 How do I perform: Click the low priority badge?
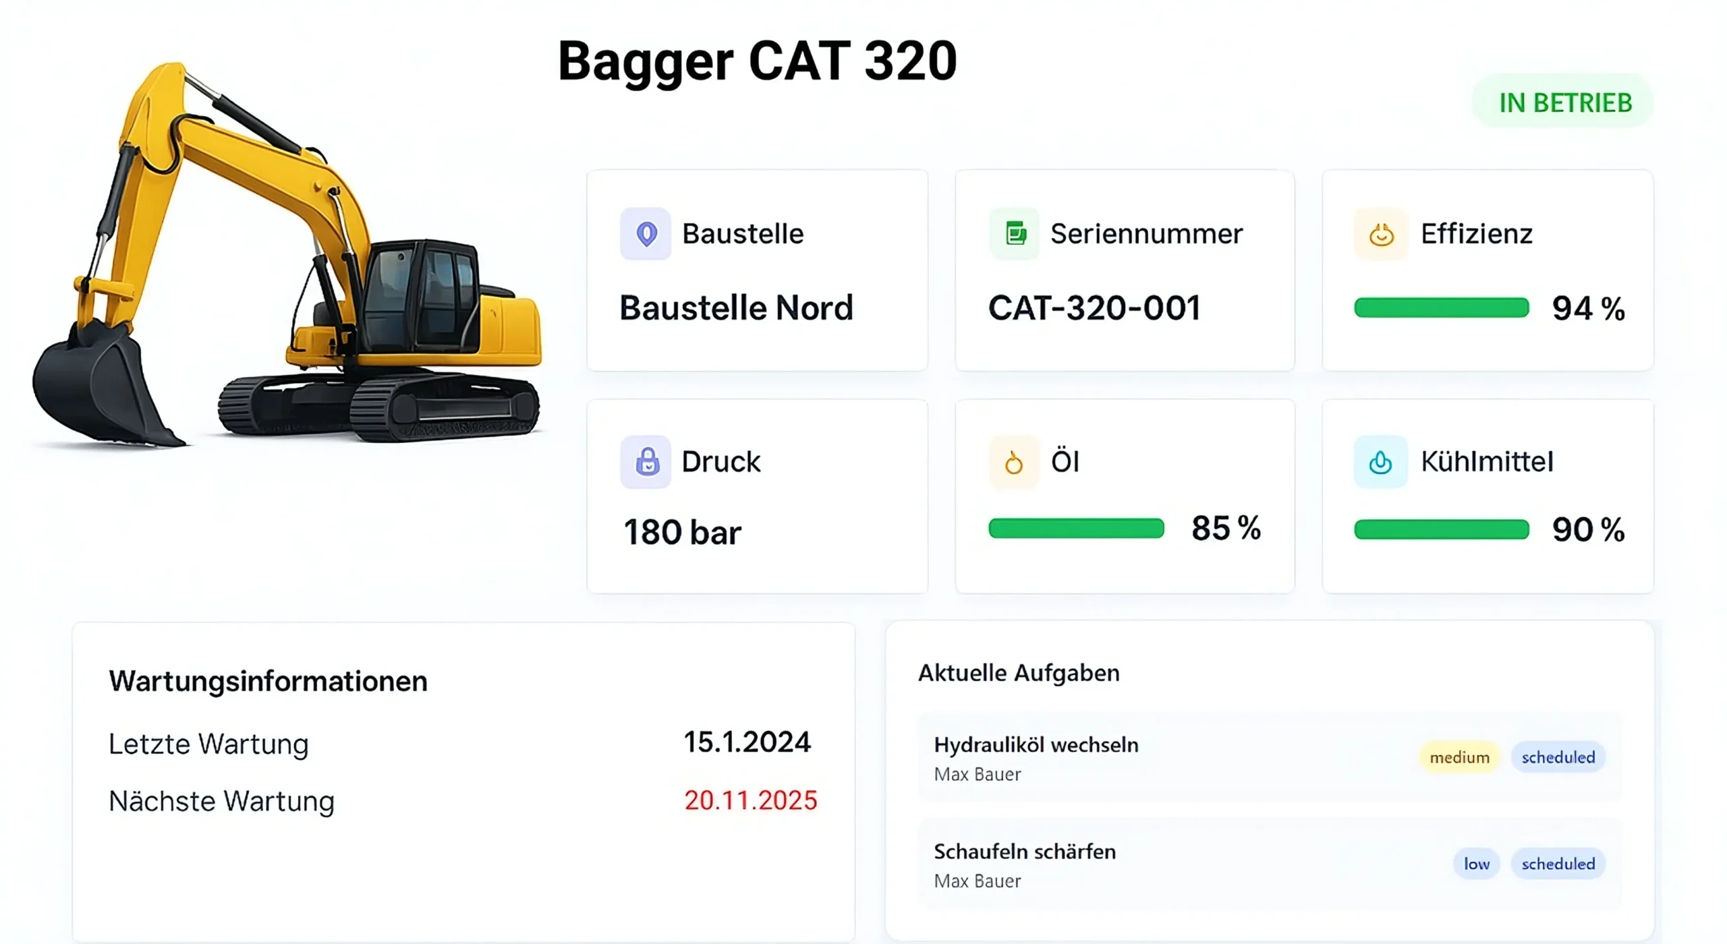1476,864
